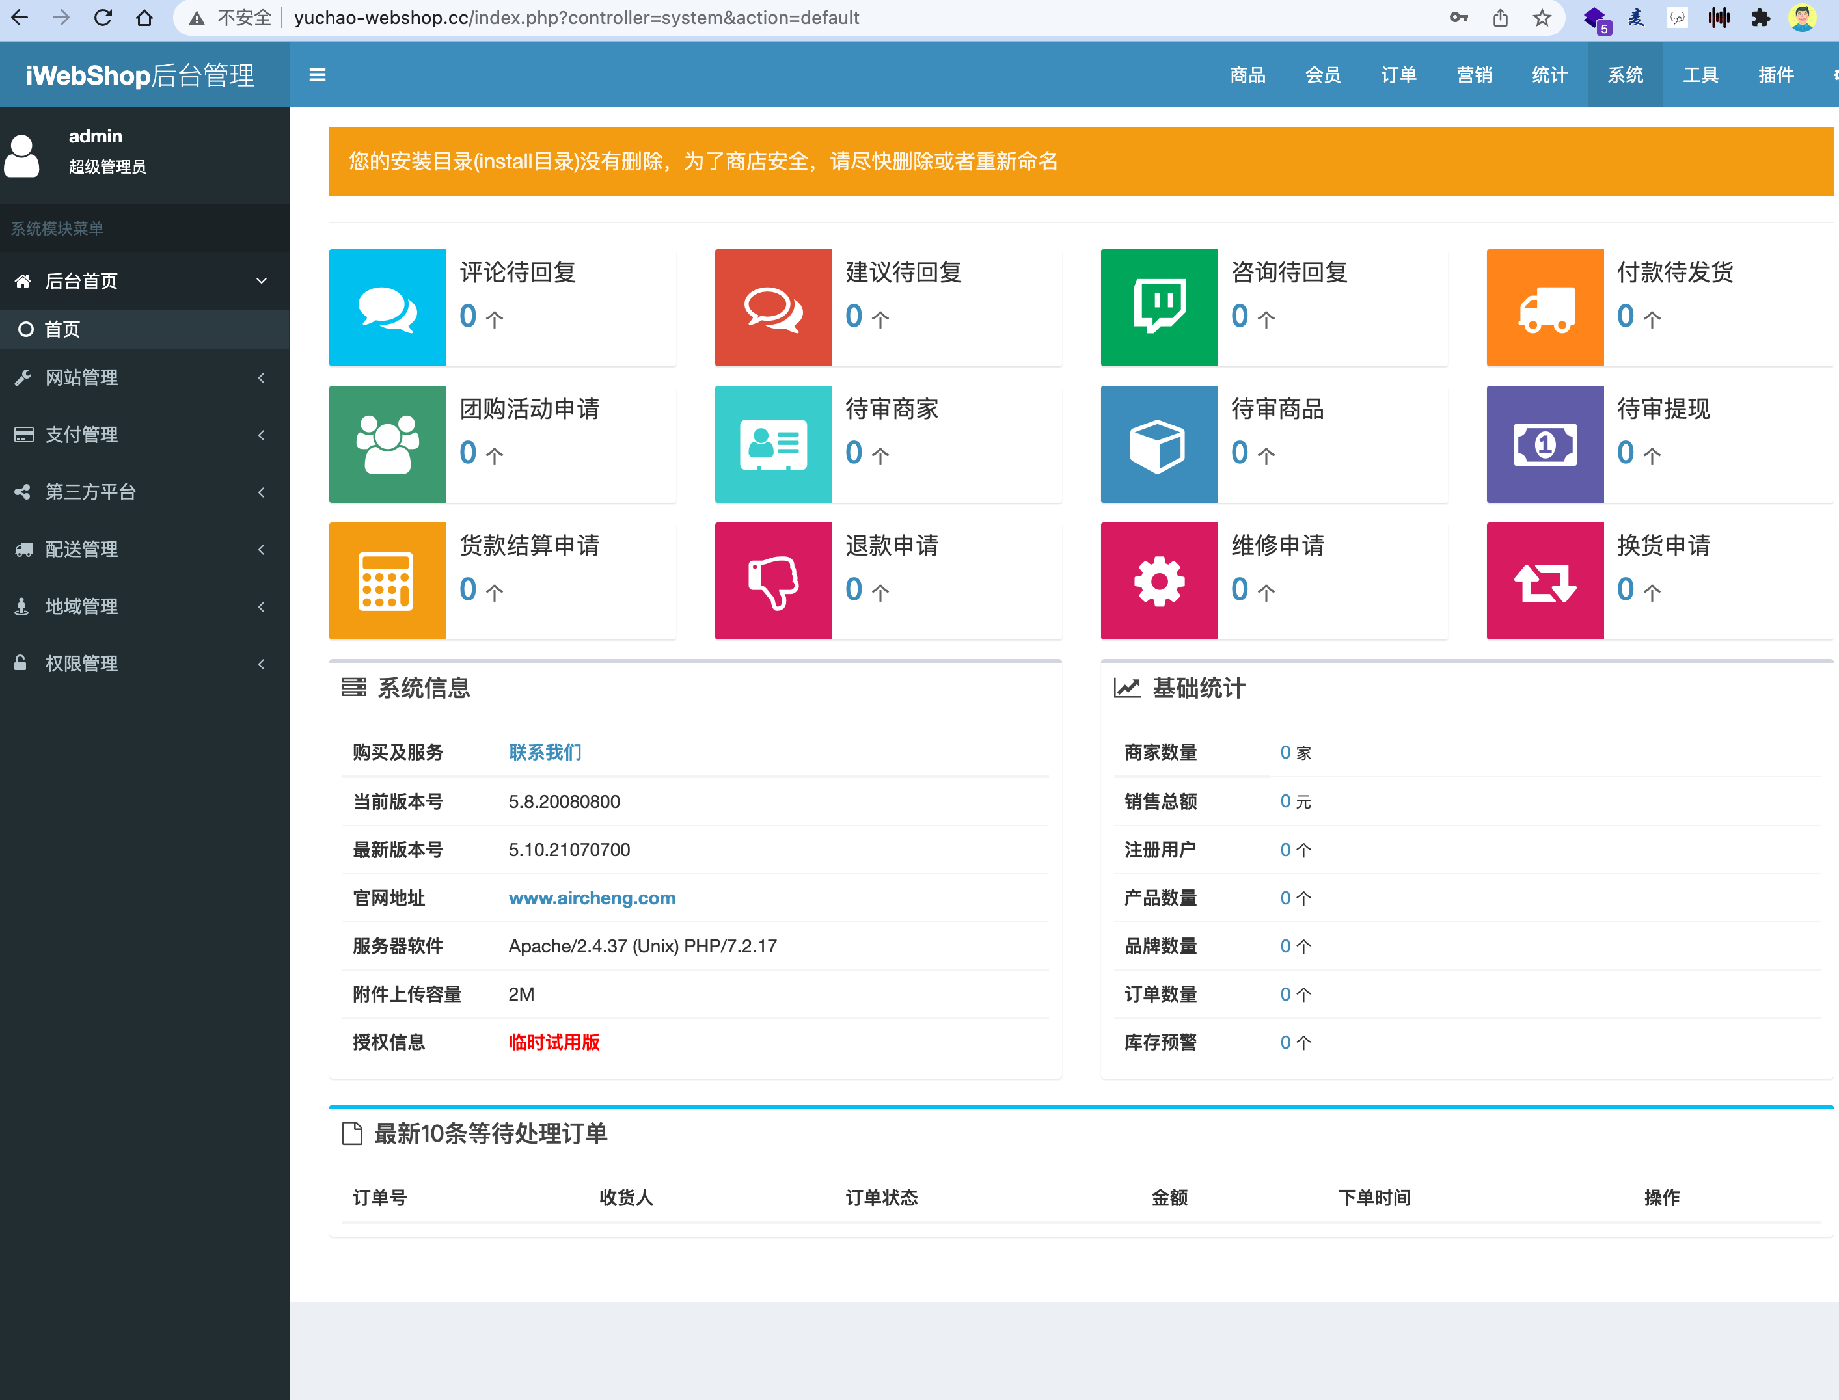Click the red suggestions-pending speech bubble icon

[x=773, y=308]
